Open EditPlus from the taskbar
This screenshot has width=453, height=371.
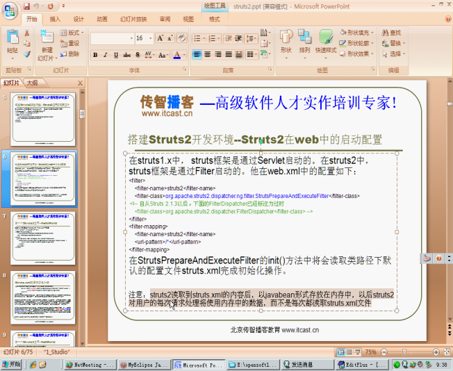(x=362, y=365)
